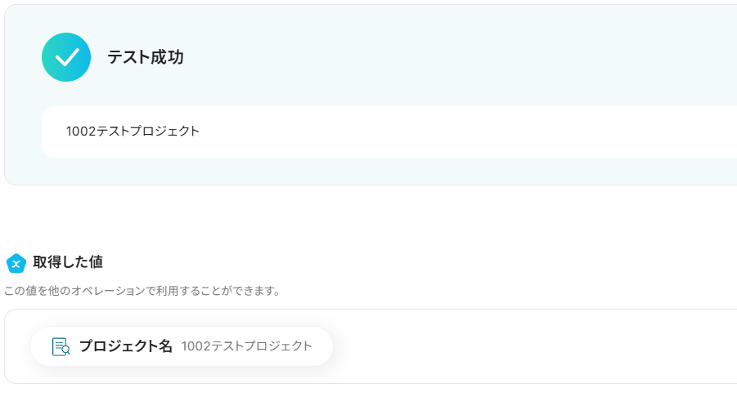Select the プロジェクト名 label in the chip

pyautogui.click(x=125, y=346)
